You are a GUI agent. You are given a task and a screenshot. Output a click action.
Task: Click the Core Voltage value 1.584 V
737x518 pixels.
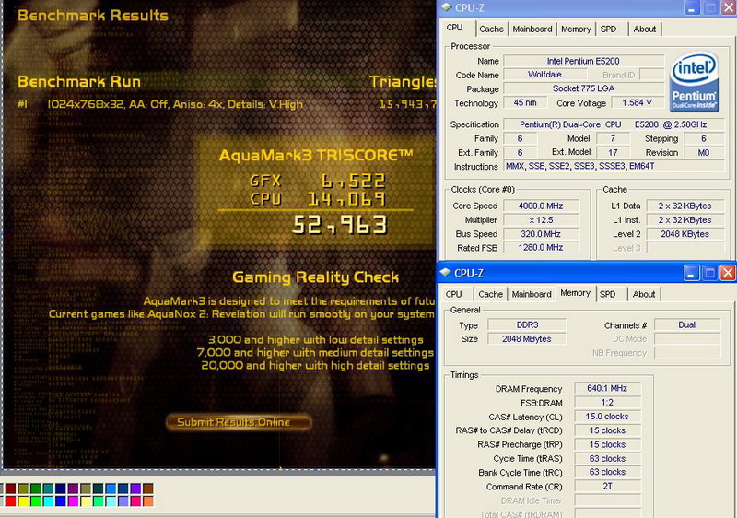[x=637, y=102]
